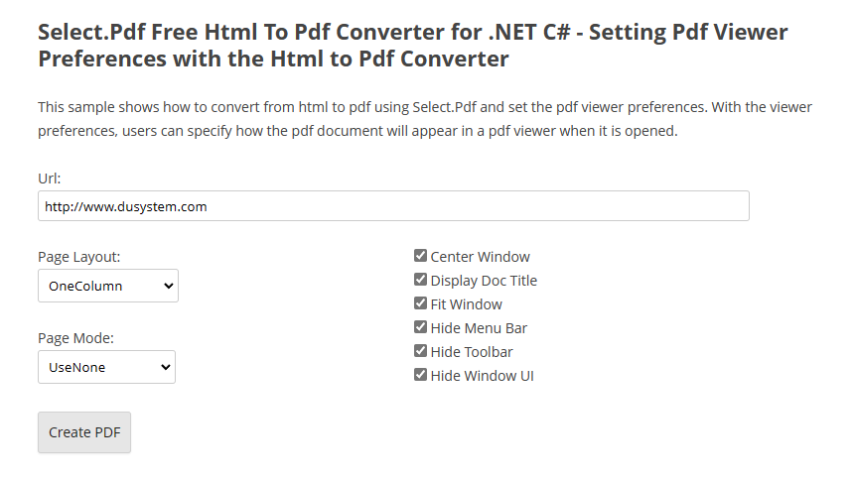Screen dimensions: 853x479
Task: Click the 'Center Window' label text
Action: [480, 257]
